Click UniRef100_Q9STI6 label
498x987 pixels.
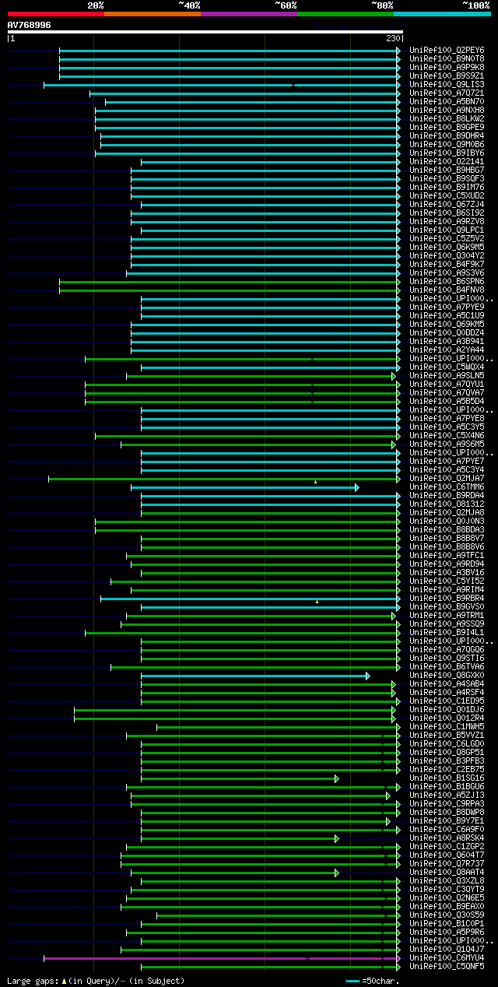point(447,659)
